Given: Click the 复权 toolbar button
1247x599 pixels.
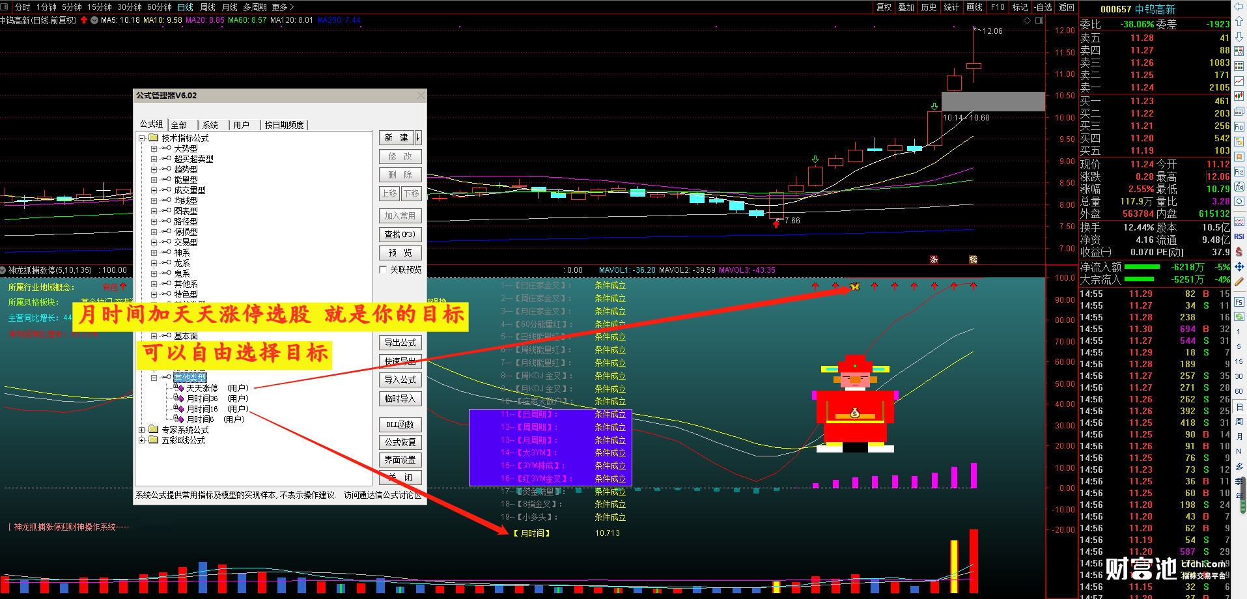Looking at the screenshot, I should [x=884, y=7].
